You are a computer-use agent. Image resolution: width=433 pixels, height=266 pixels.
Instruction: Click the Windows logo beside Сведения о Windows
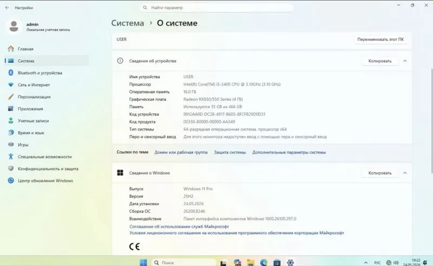(120, 173)
